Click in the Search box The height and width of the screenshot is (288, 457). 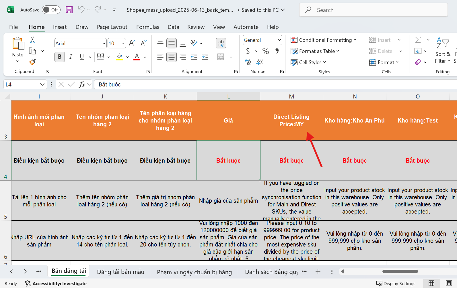(373, 10)
